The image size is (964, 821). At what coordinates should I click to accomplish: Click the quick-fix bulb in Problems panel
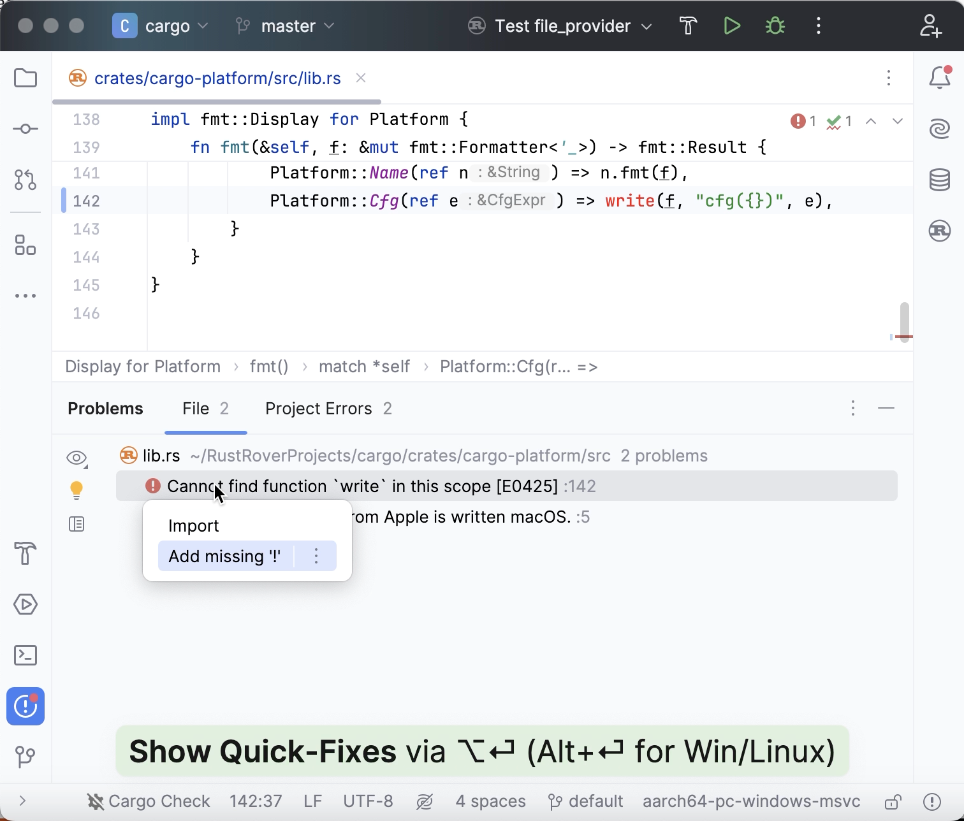77,490
